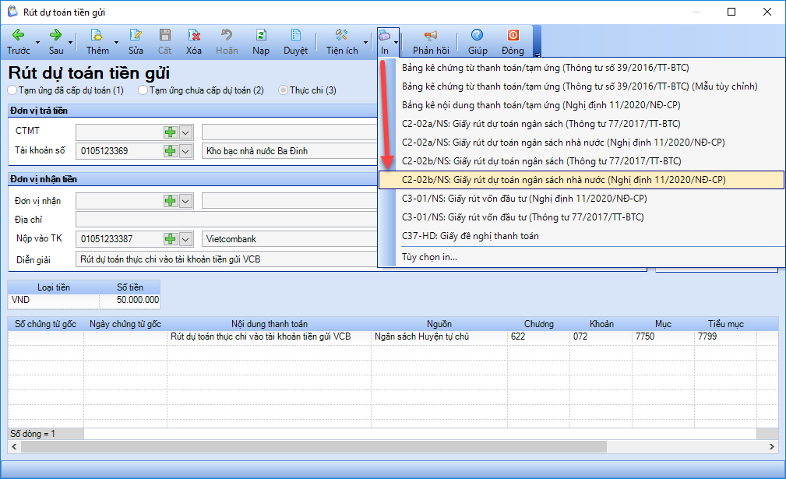Expand Tiện ích dropdown arrow
786x479 pixels.
365,43
